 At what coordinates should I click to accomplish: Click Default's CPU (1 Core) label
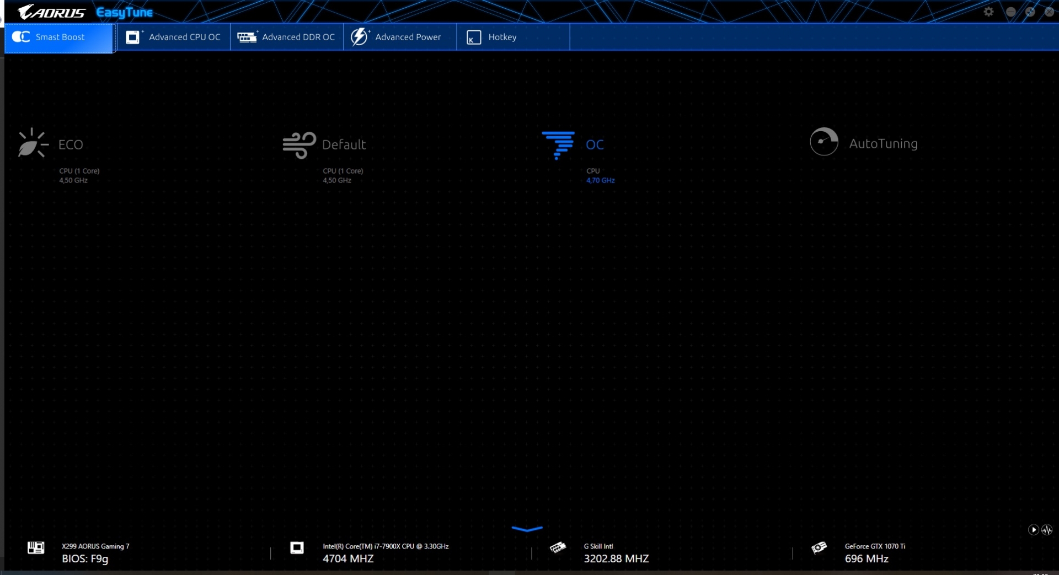tap(343, 171)
